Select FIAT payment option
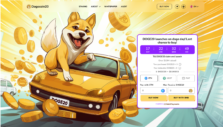223x127 pixels. [186, 78]
